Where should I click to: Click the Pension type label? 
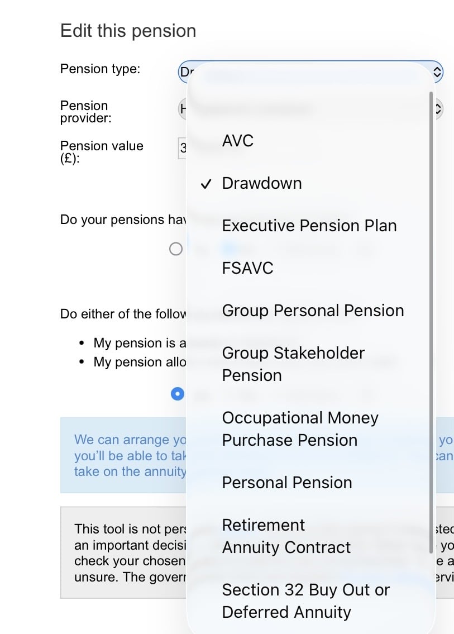click(100, 69)
